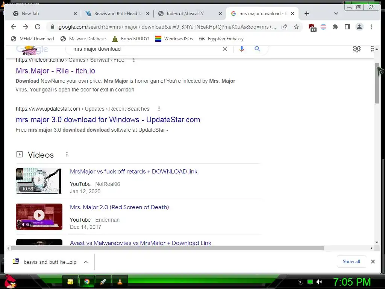Open the Angry Birds start button
This screenshot has height=289, width=385.
point(10,281)
